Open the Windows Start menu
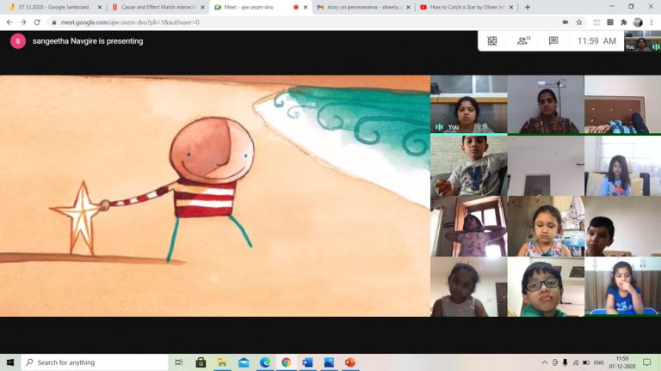This screenshot has height=371, width=661. click(x=10, y=362)
